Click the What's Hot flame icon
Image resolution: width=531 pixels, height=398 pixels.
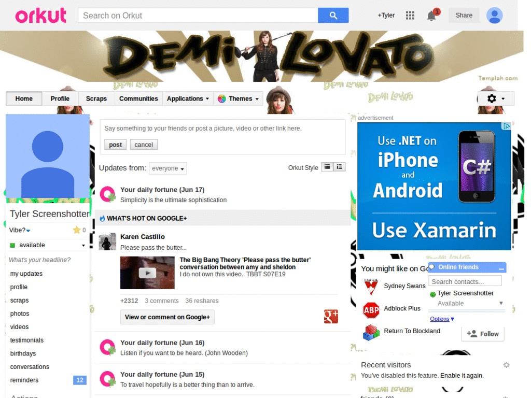click(102, 219)
